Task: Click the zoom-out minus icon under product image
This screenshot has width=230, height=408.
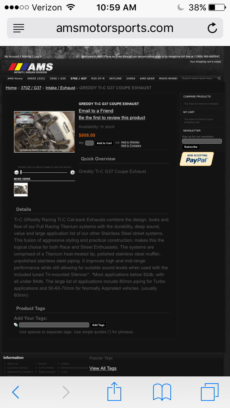Action: click(17, 172)
